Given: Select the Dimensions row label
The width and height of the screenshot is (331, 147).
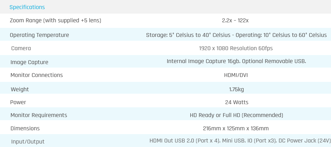Looking at the screenshot, I should click(x=25, y=128).
